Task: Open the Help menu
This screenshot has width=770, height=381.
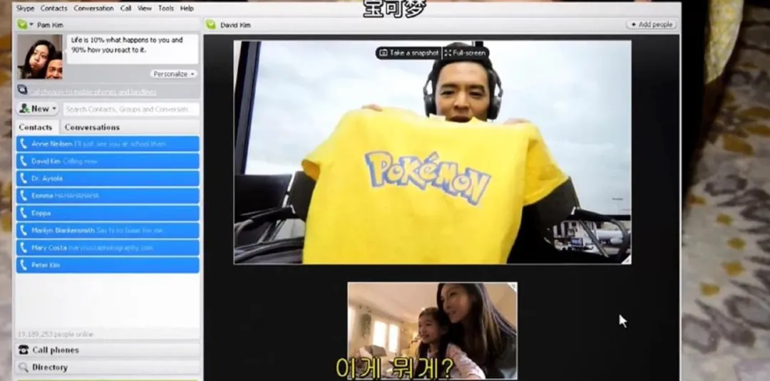Action: (x=187, y=9)
